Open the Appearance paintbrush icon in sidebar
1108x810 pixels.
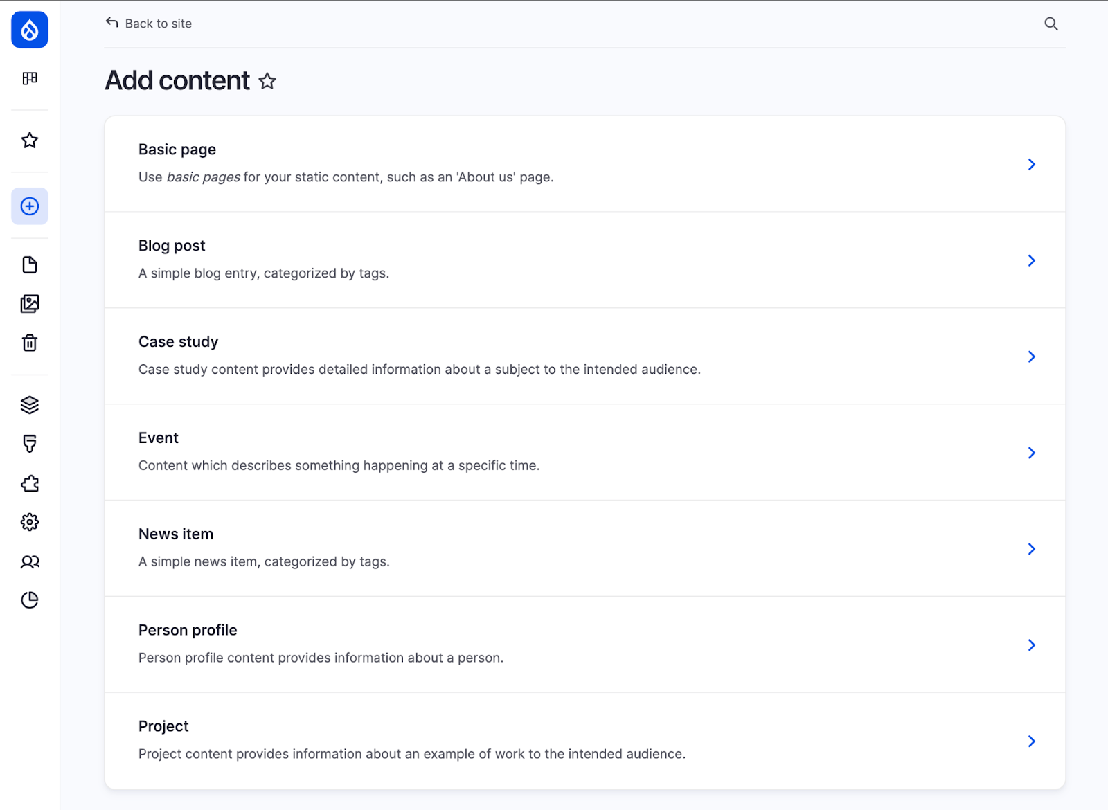click(30, 444)
